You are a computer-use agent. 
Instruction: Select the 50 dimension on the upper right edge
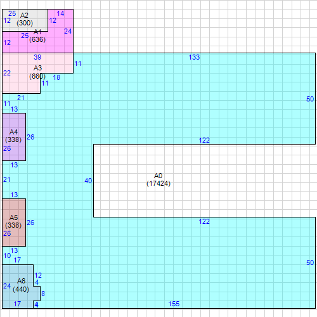click(310, 99)
